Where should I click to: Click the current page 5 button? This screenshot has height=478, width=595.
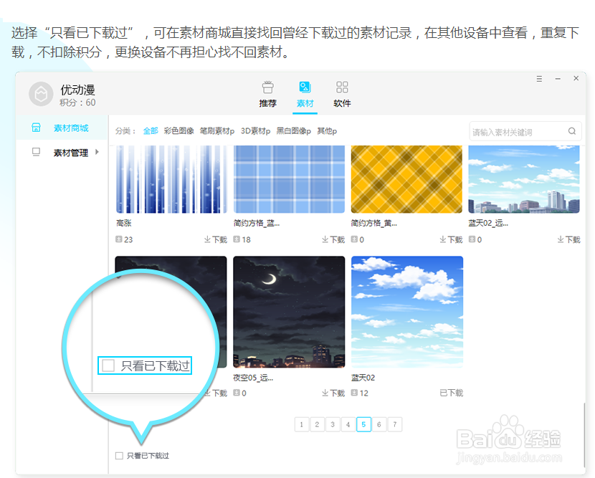363,424
